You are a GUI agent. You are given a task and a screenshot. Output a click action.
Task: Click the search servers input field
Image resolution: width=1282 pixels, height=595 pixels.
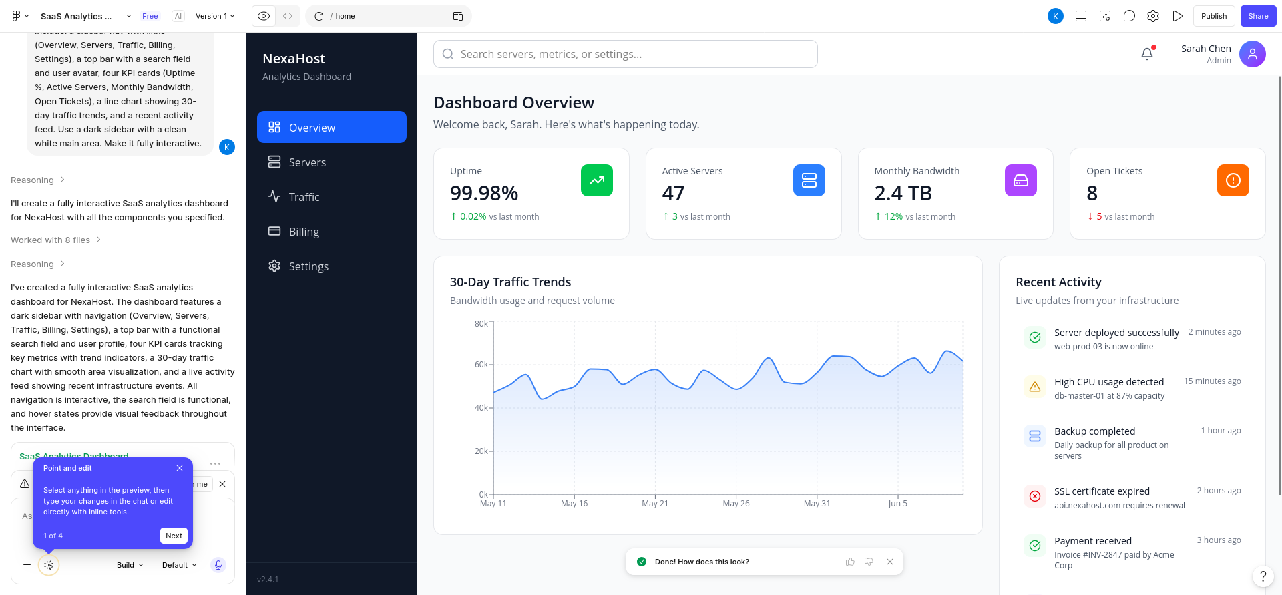click(x=626, y=54)
